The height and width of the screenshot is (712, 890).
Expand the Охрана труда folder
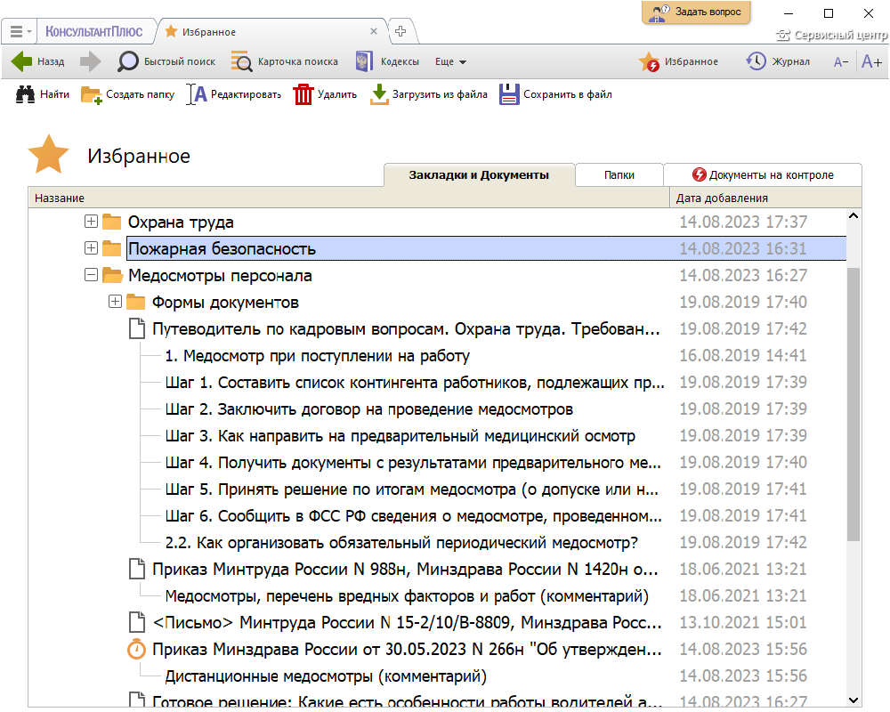click(91, 222)
